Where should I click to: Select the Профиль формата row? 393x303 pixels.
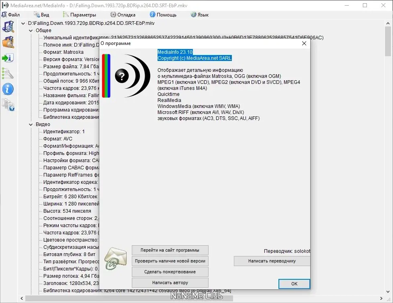[71, 153]
